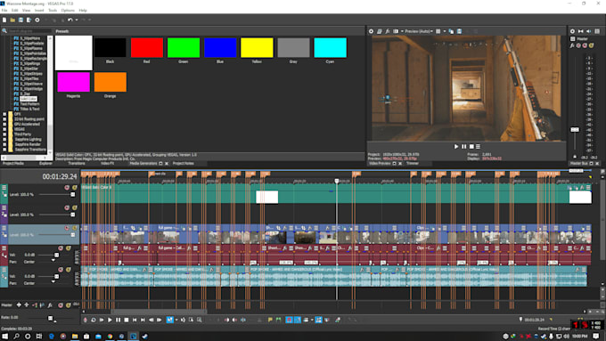Expand the Sapphire Render folder

tap(4, 144)
